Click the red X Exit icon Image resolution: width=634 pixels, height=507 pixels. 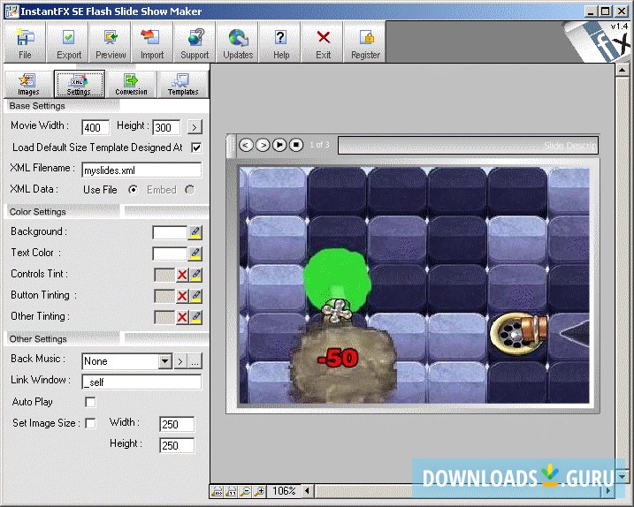pos(323,42)
